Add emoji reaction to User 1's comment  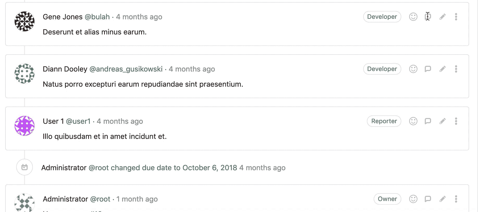[413, 121]
